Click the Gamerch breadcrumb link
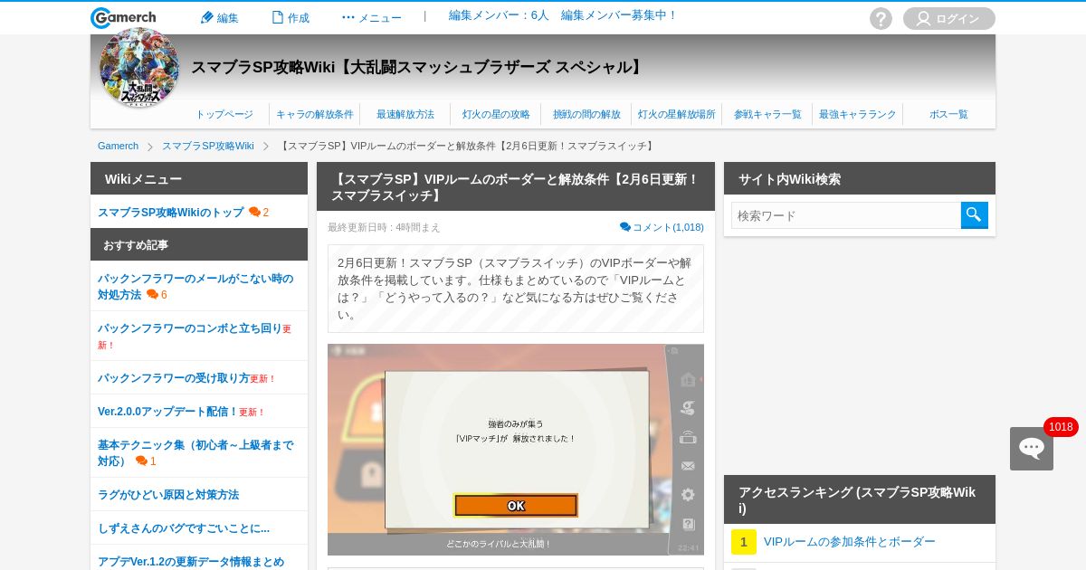This screenshot has height=570, width=1086. tap(118, 146)
